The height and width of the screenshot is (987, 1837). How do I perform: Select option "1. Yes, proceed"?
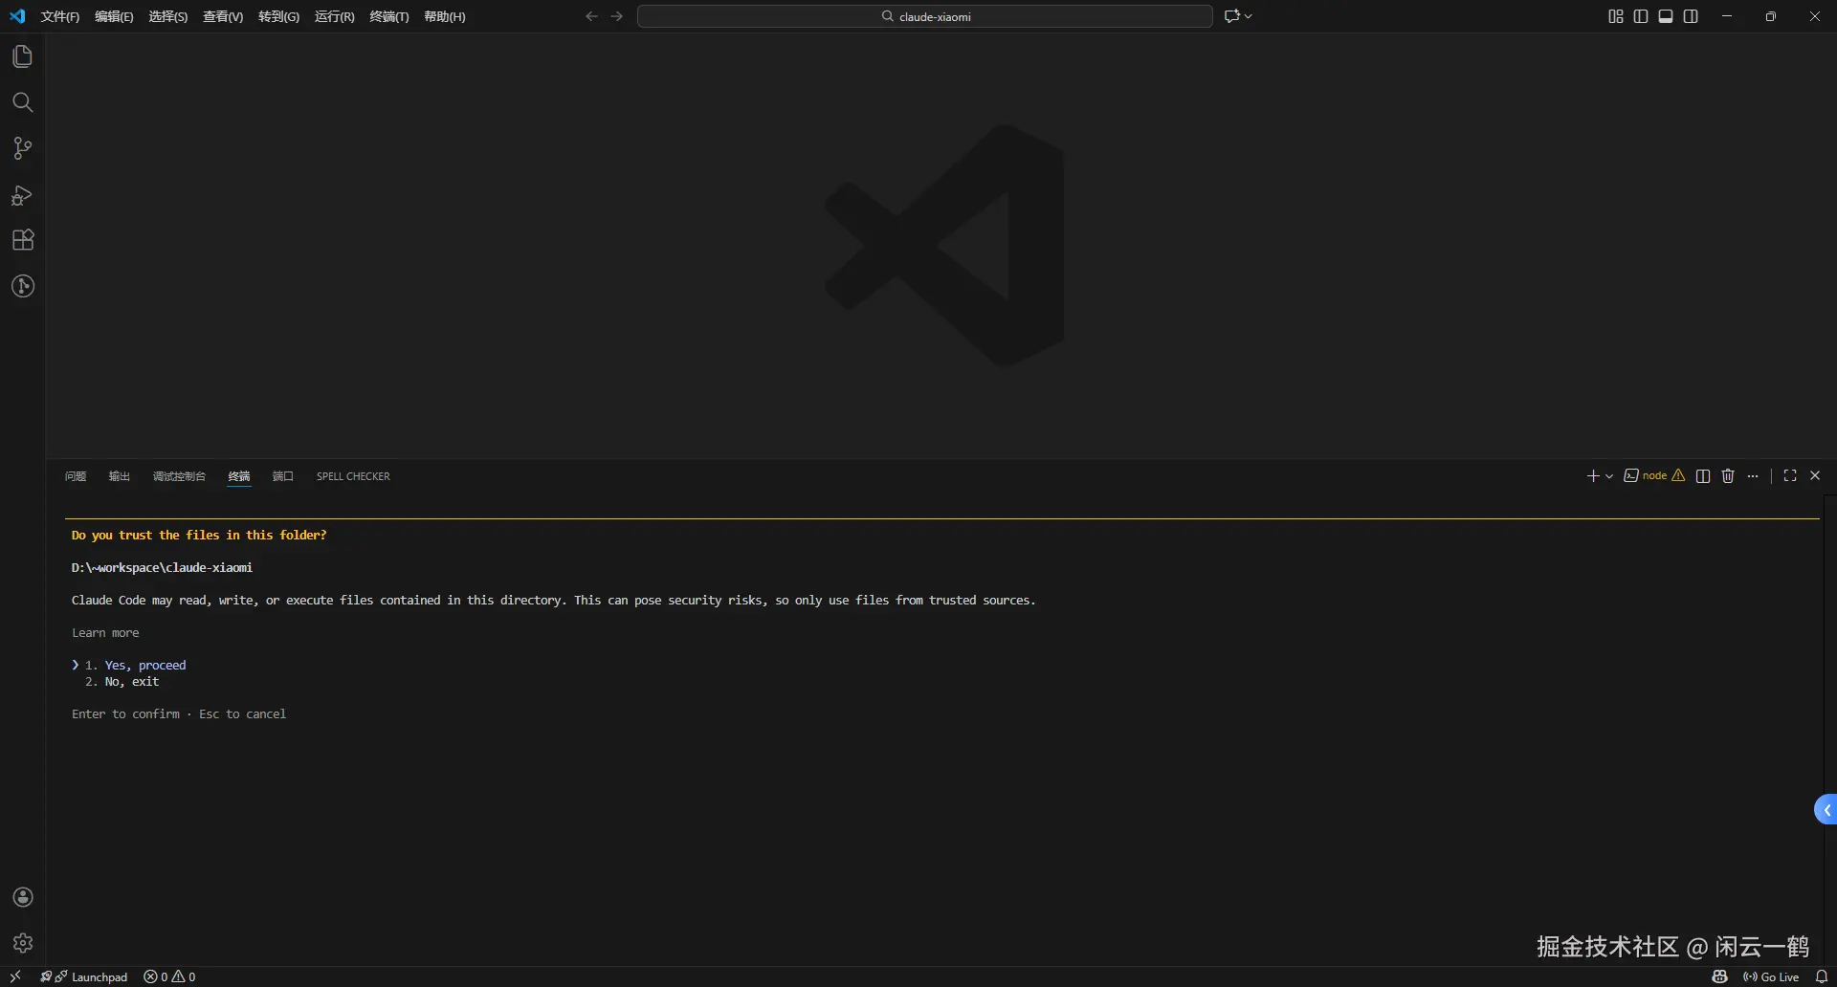pos(135,665)
